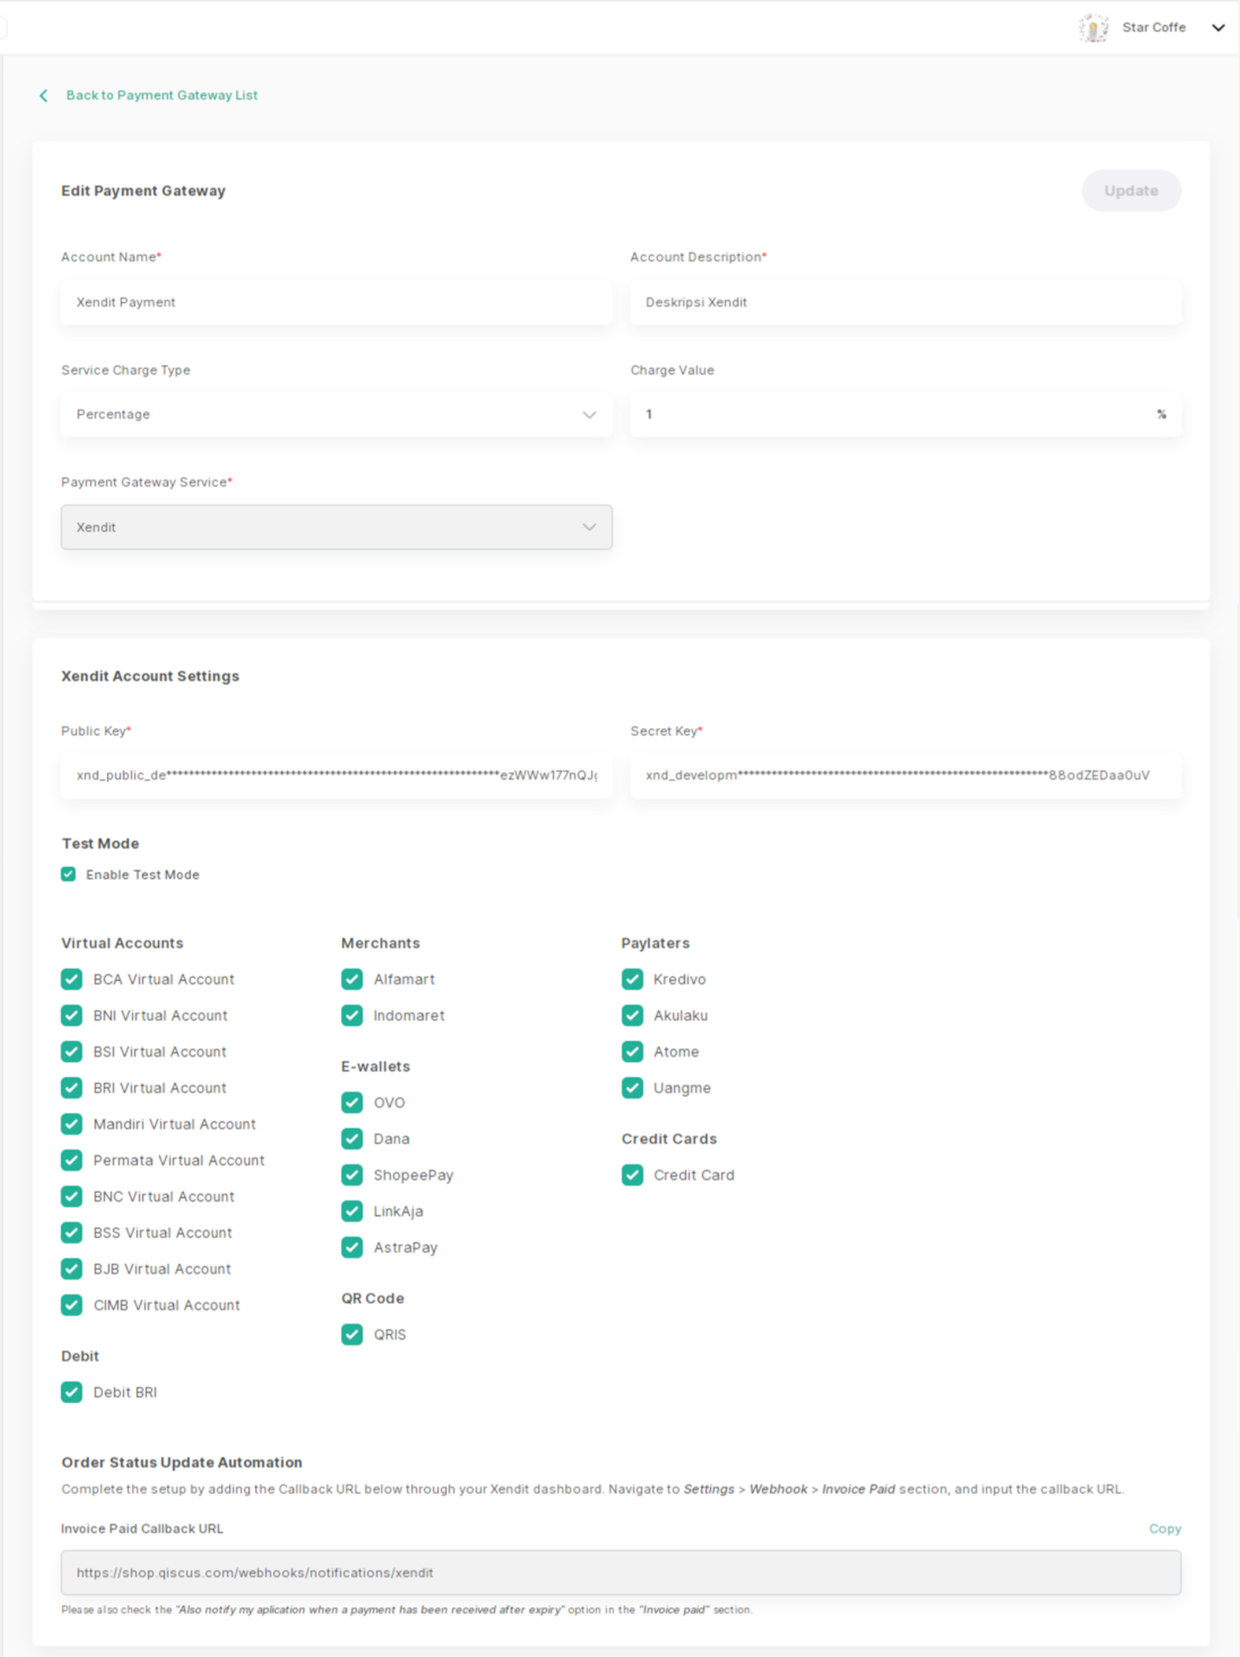Click the Account Name input field
1240x1657 pixels.
(336, 302)
